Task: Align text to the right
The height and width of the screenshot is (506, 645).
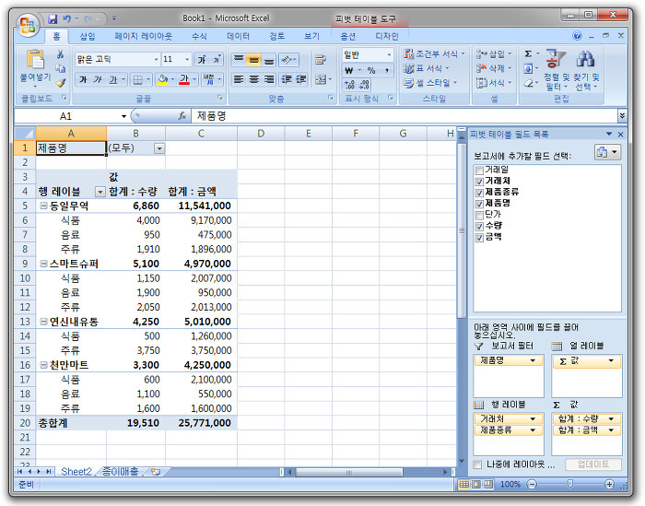Action: [269, 79]
